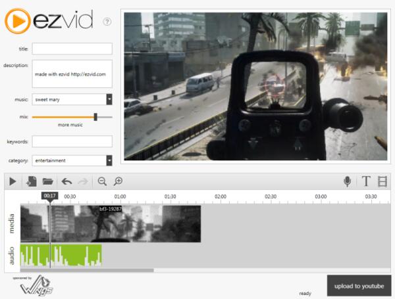
Task: Add text slide with the T icon
Action: click(366, 181)
